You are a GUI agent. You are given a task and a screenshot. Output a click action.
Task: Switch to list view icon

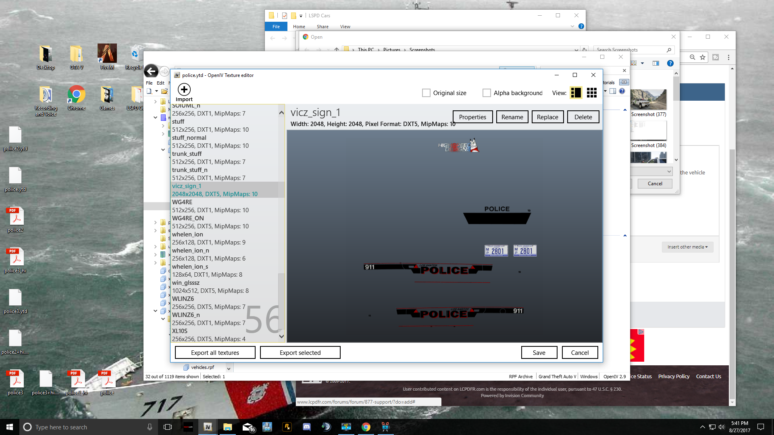pyautogui.click(x=576, y=93)
